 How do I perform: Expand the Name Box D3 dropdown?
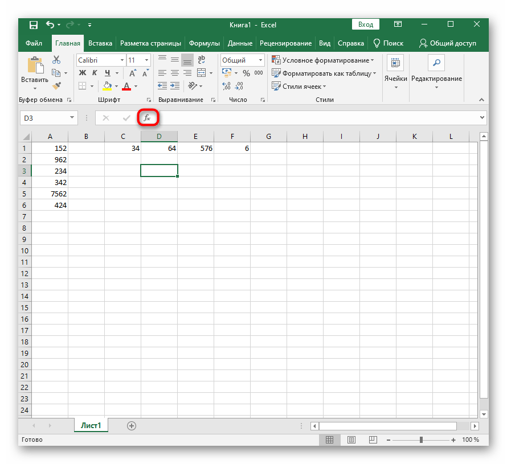[72, 118]
